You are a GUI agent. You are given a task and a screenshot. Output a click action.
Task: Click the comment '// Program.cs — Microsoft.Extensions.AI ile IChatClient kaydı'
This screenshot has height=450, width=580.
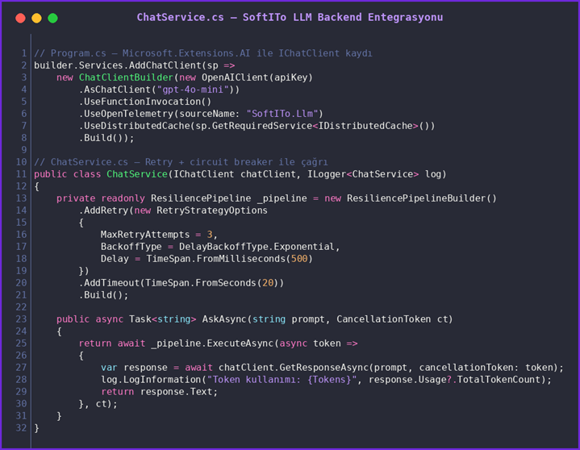pos(203,53)
